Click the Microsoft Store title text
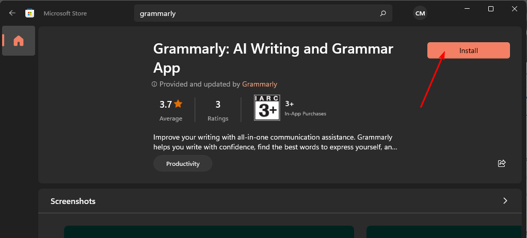 tap(65, 13)
